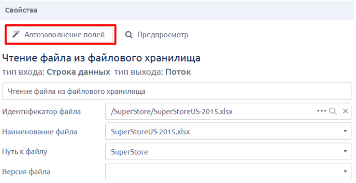The width and height of the screenshot is (356, 183).
Task: Click heading Чтение файла из файлового хранилища
Action: [x=101, y=58]
